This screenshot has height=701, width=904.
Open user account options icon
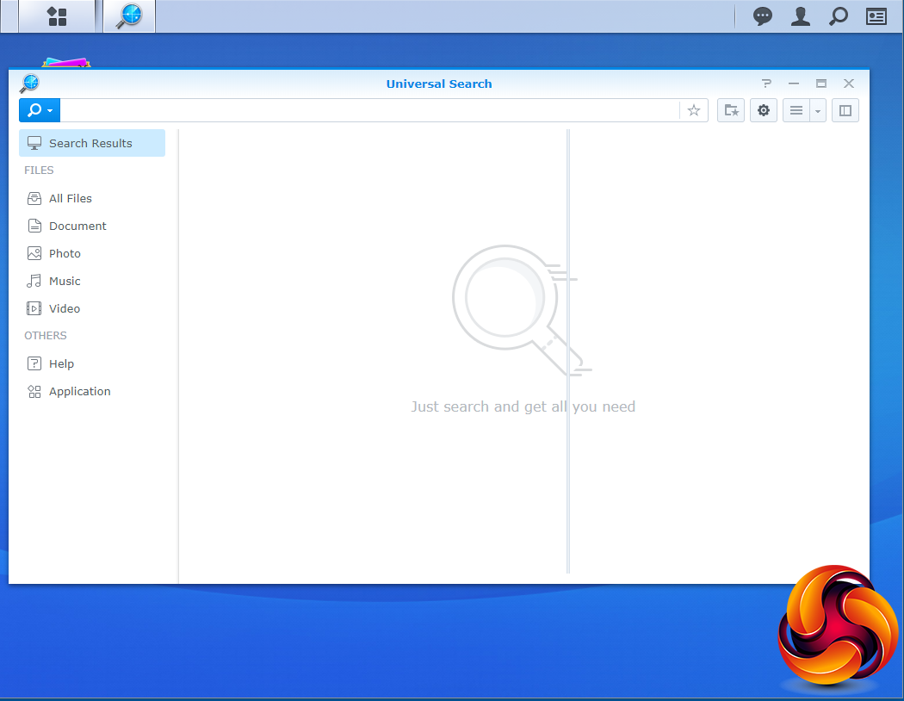(x=800, y=16)
